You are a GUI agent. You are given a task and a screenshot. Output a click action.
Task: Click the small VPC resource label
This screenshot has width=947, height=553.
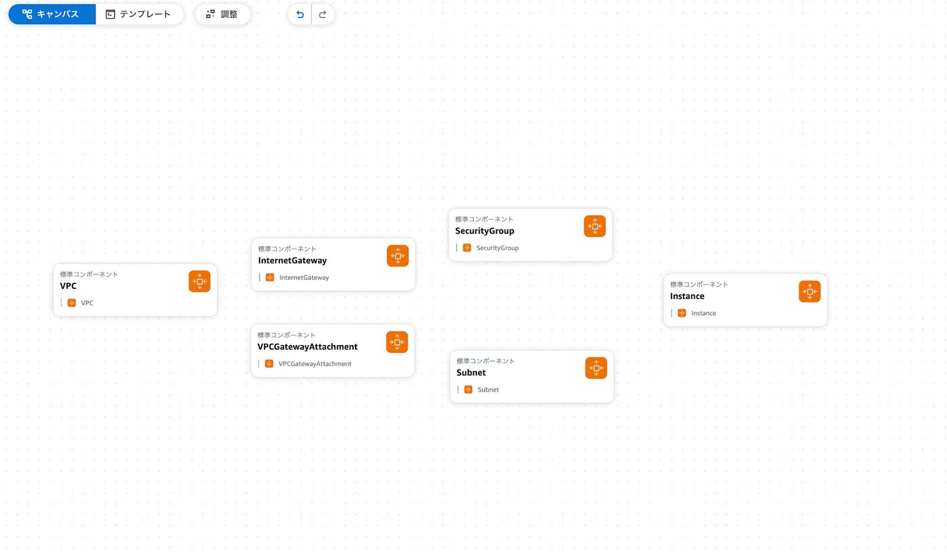[x=87, y=303]
